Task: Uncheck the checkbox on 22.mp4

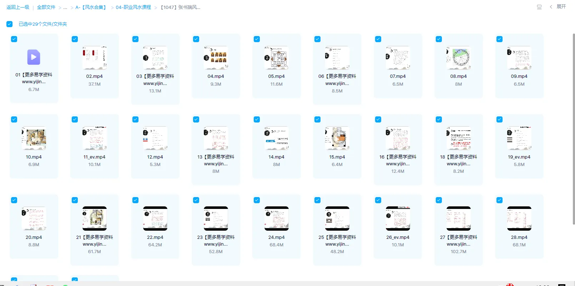Action: coord(136,200)
